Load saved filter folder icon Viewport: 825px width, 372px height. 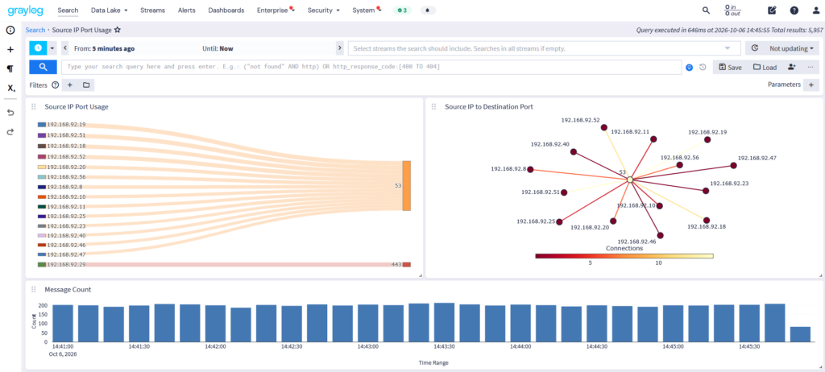pos(86,85)
